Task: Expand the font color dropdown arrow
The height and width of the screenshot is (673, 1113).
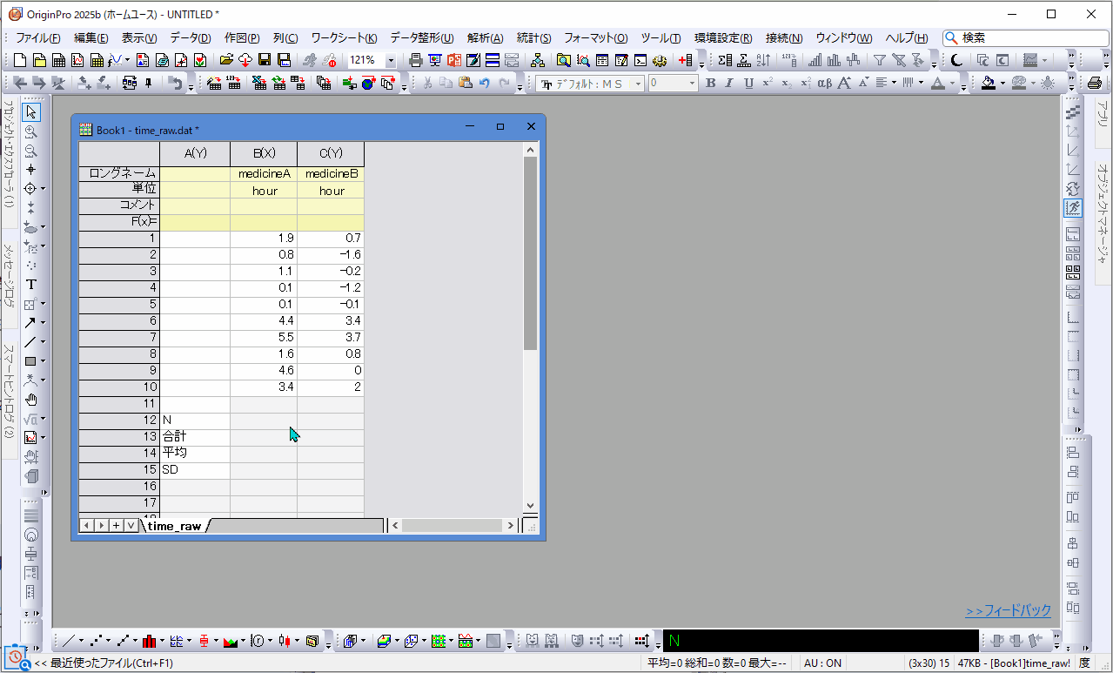Action: [951, 84]
